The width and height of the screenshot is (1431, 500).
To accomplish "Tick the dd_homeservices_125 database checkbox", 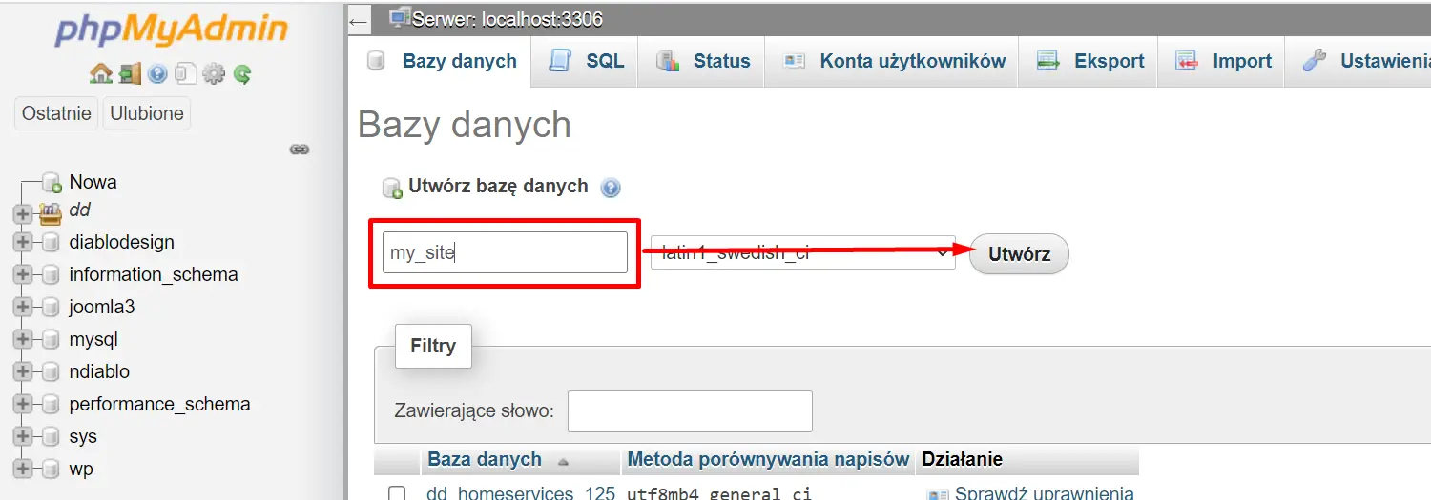I will coord(397,493).
